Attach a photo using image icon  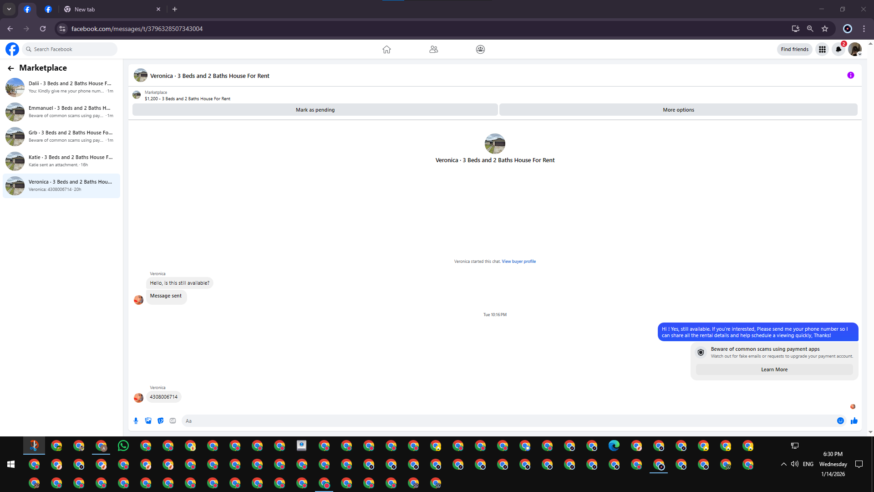148,421
